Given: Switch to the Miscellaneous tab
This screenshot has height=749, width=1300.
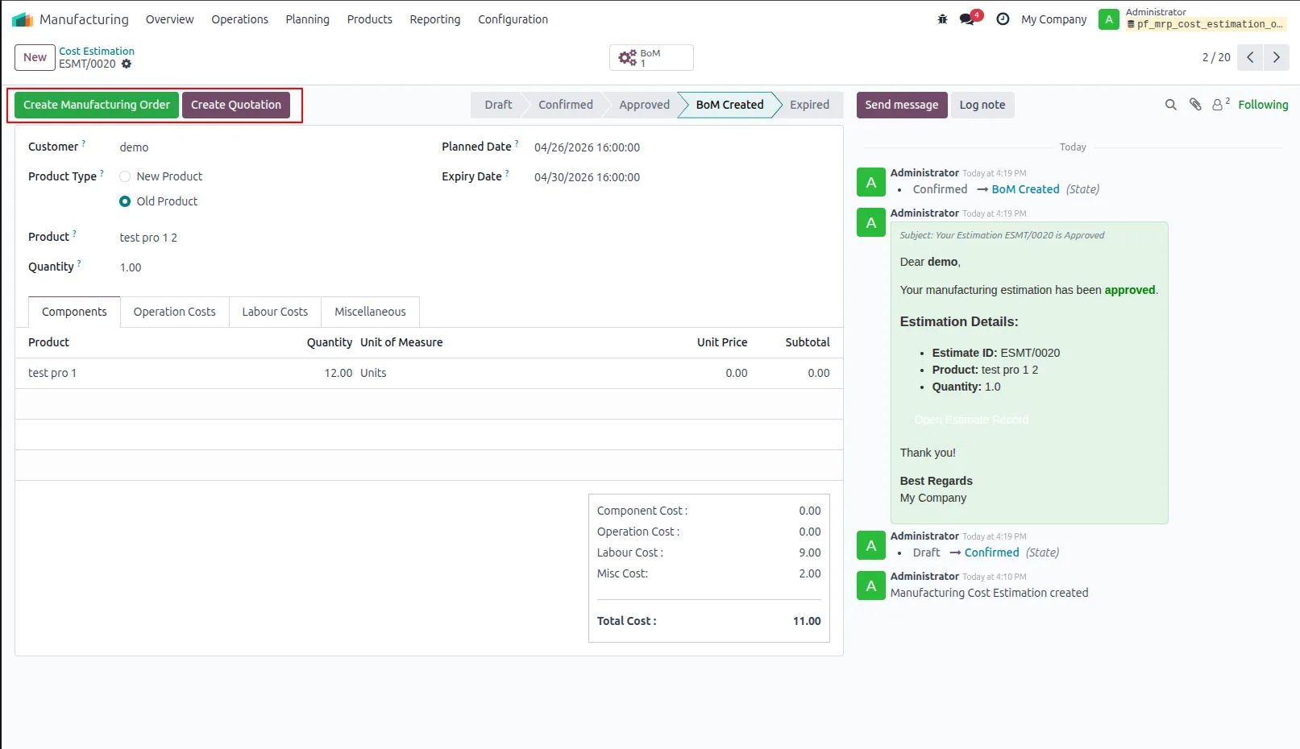Looking at the screenshot, I should (x=370, y=312).
